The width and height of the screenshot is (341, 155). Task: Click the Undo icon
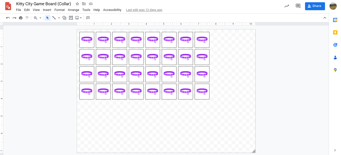pos(8,18)
